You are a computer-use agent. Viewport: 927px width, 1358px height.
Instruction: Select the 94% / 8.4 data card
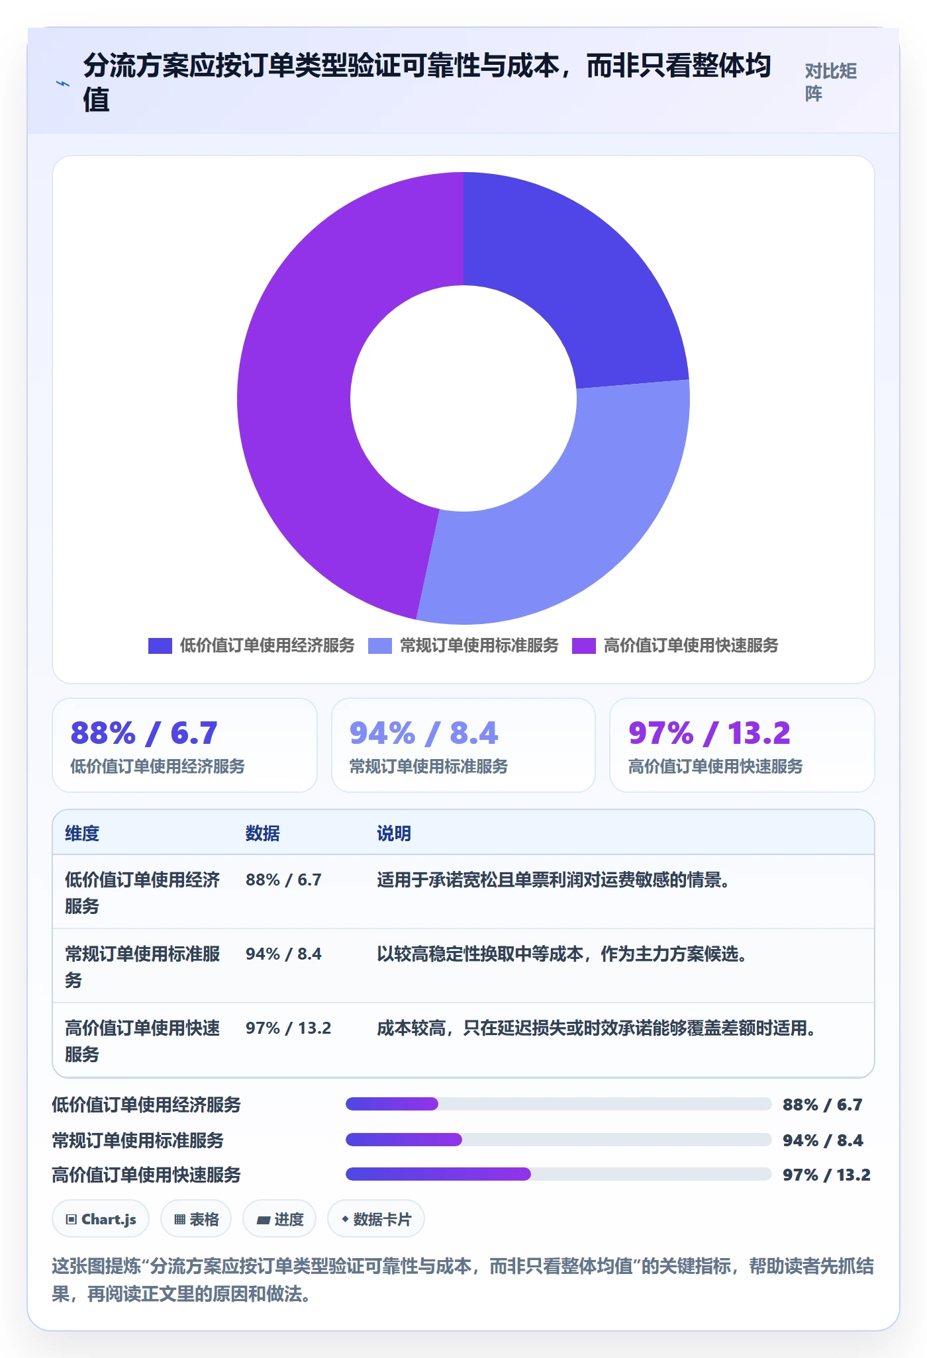[x=463, y=745]
